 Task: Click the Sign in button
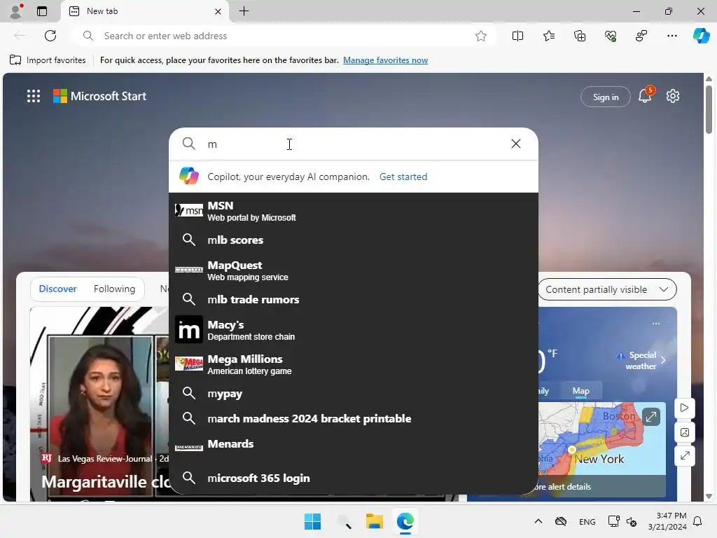click(x=606, y=97)
